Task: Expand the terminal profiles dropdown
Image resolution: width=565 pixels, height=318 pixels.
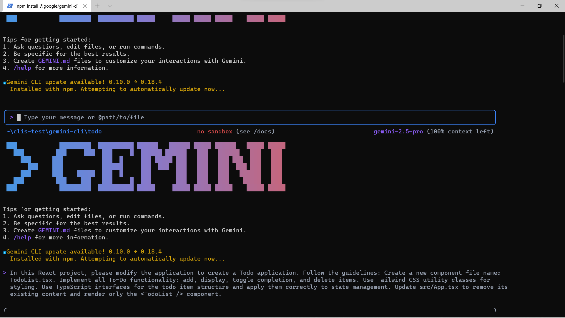Action: click(109, 6)
